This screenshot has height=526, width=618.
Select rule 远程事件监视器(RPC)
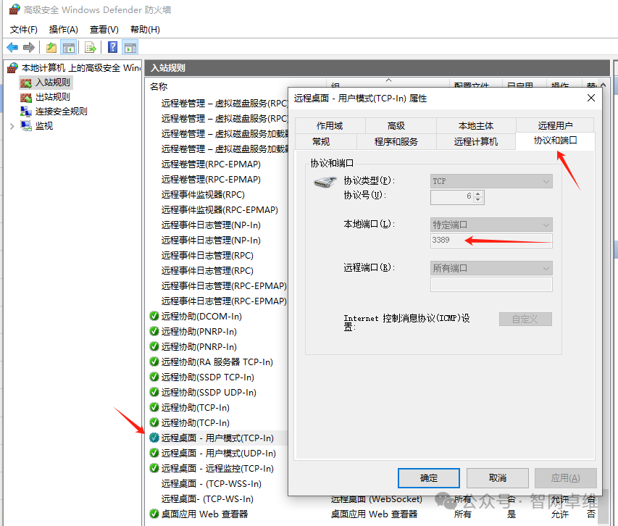[x=203, y=195]
